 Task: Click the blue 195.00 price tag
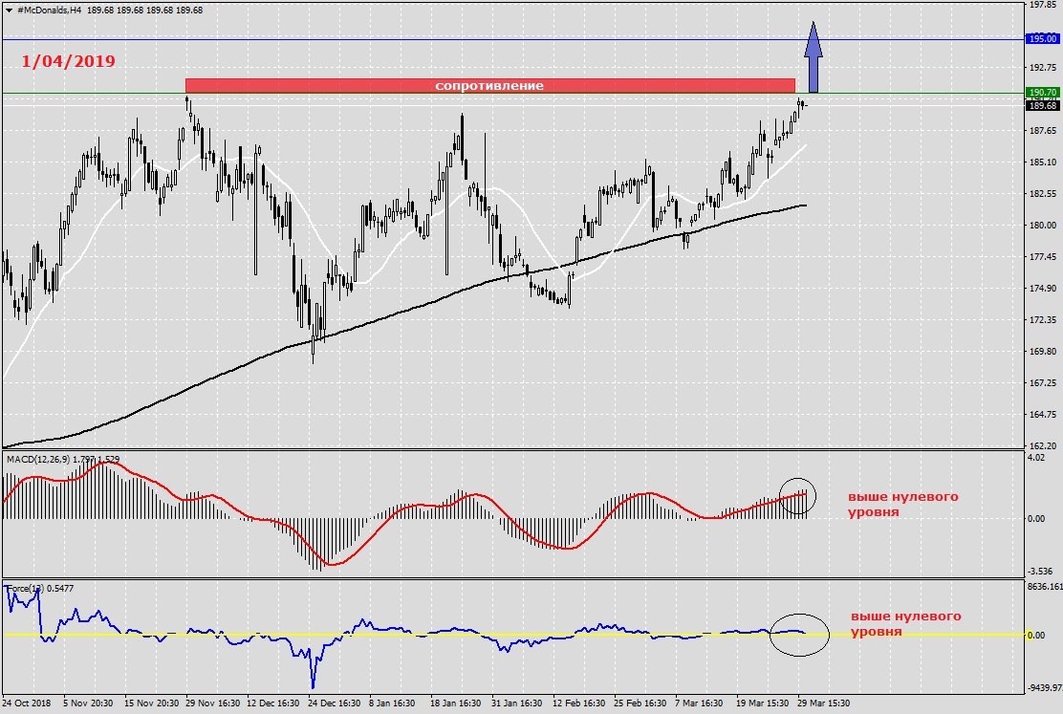tap(1041, 39)
